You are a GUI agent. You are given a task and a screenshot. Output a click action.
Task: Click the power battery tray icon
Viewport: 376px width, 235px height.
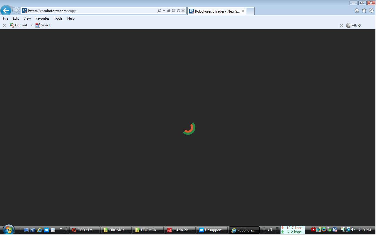(x=343, y=230)
